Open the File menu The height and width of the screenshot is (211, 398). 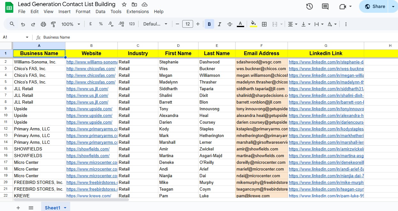point(22,11)
